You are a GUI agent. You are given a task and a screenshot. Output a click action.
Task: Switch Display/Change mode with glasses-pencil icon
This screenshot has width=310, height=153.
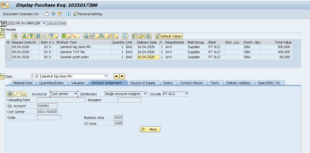point(53,14)
